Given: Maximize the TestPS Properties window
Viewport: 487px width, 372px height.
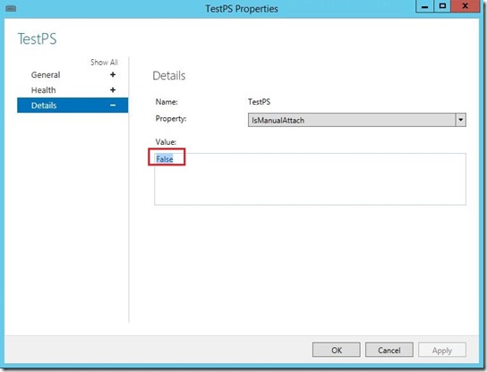Looking at the screenshot, I should pyautogui.click(x=442, y=6).
